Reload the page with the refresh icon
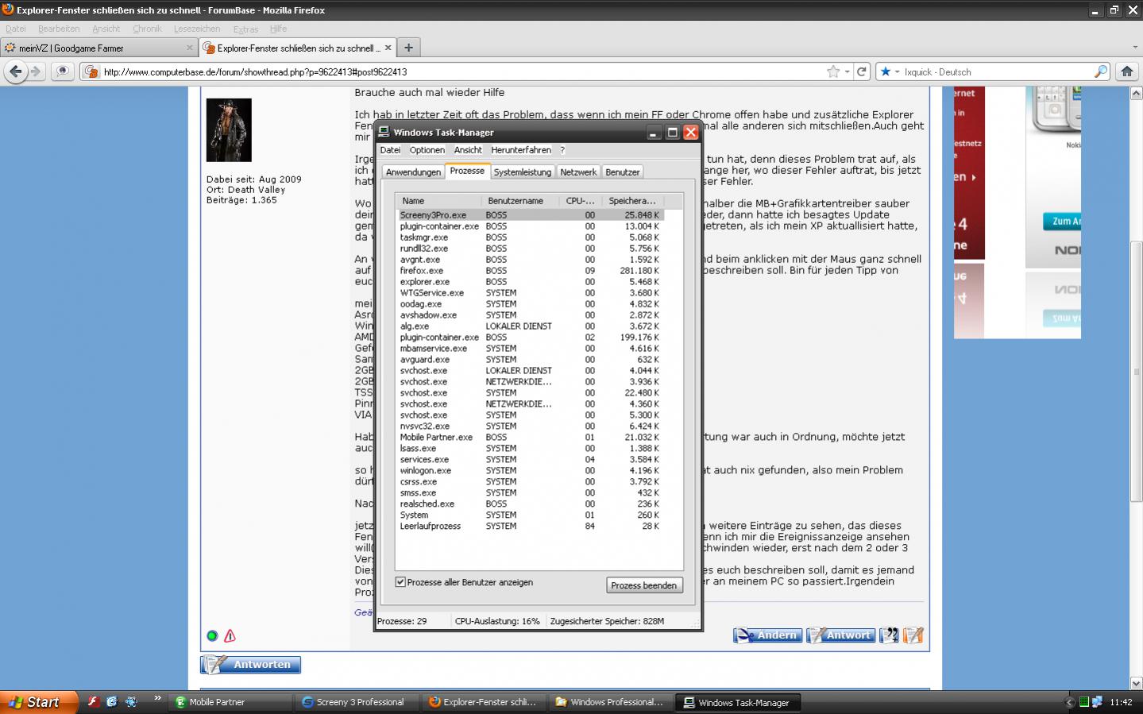 click(862, 71)
